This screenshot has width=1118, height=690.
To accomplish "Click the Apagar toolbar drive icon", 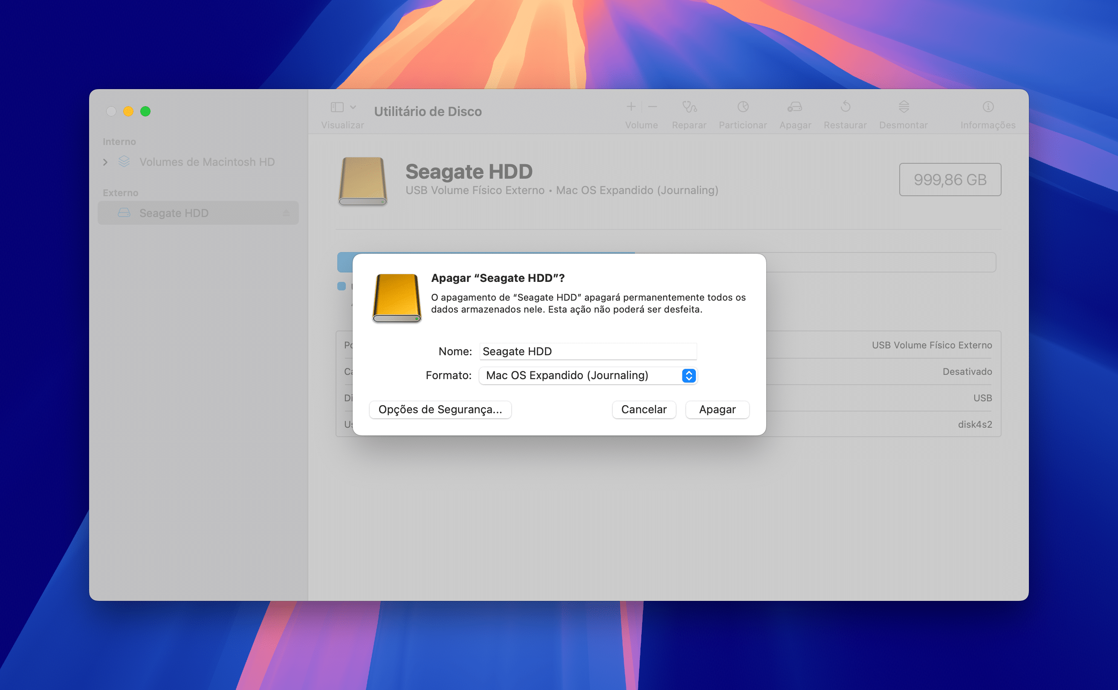I will 795,107.
